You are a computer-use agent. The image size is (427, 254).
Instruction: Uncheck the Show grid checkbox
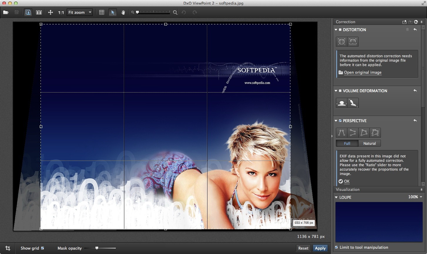click(x=43, y=248)
